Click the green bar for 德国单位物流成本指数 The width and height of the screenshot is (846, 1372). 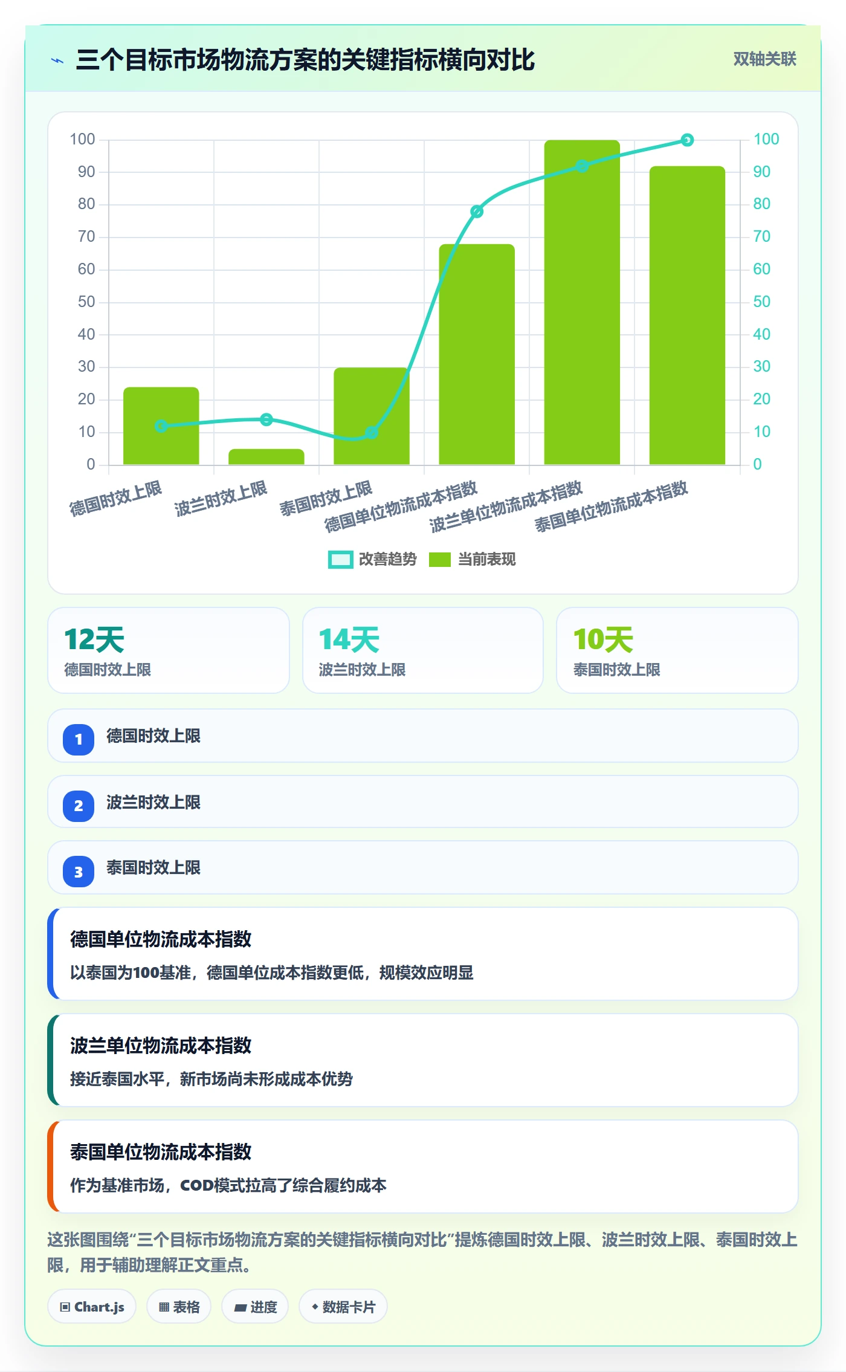477,354
